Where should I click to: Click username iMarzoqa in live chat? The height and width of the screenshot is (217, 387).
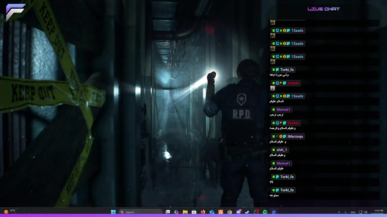pos(295,137)
